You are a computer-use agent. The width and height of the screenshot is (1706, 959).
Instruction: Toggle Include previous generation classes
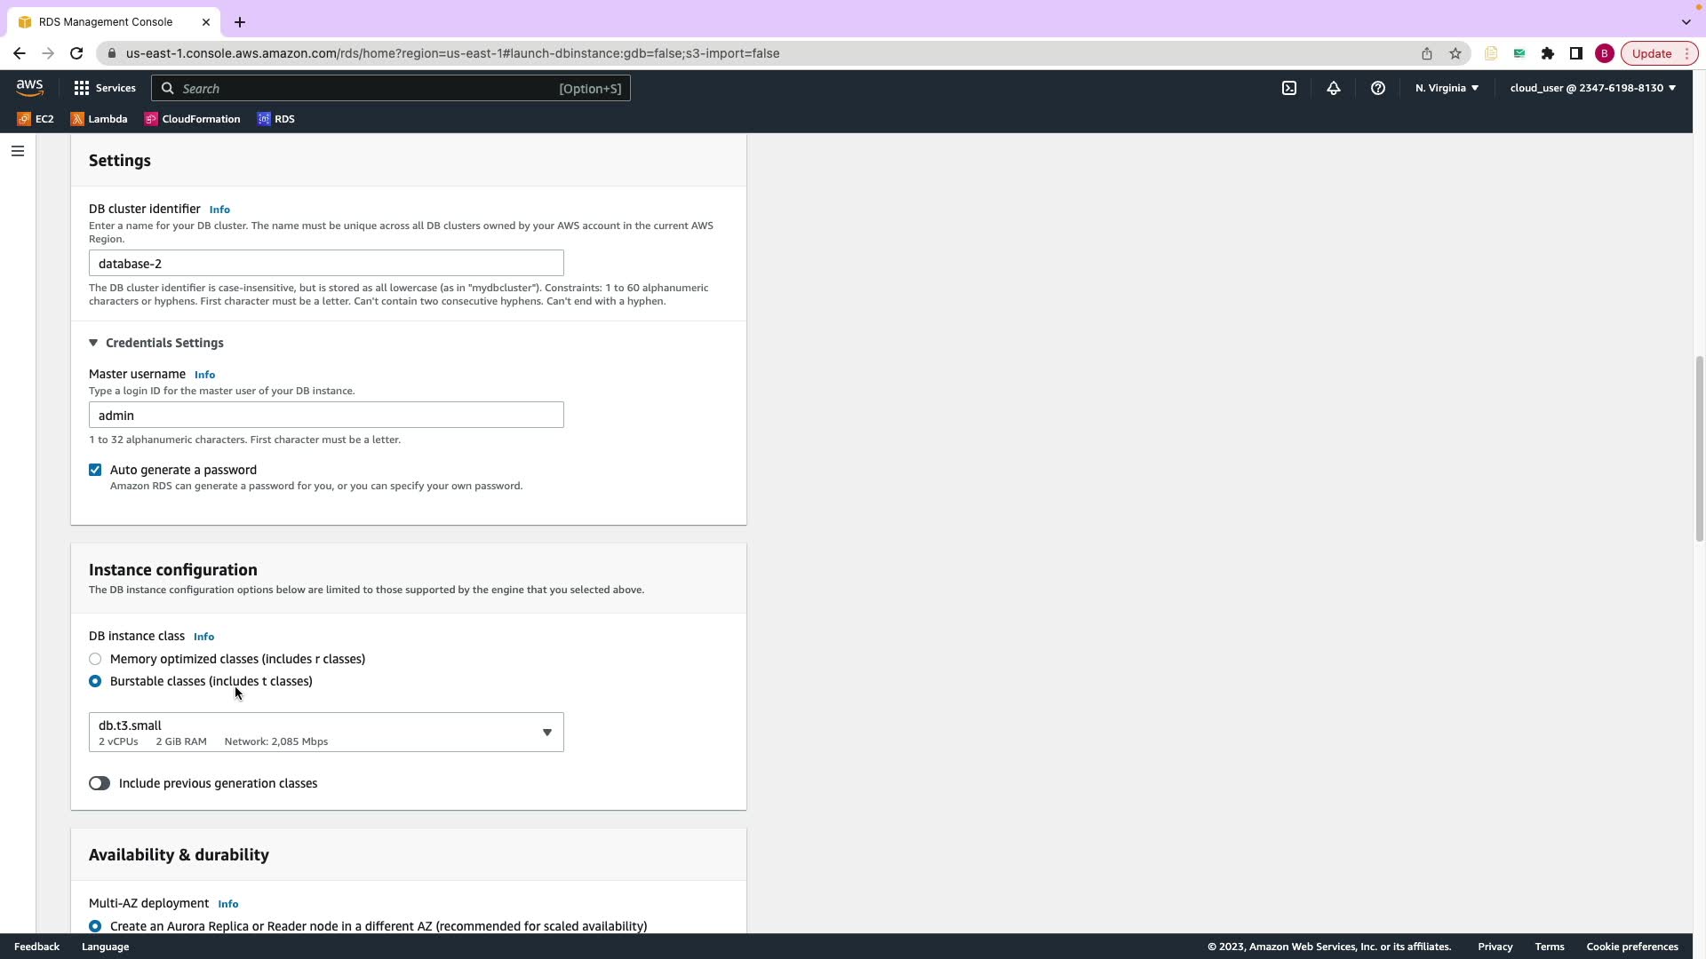[x=100, y=783]
